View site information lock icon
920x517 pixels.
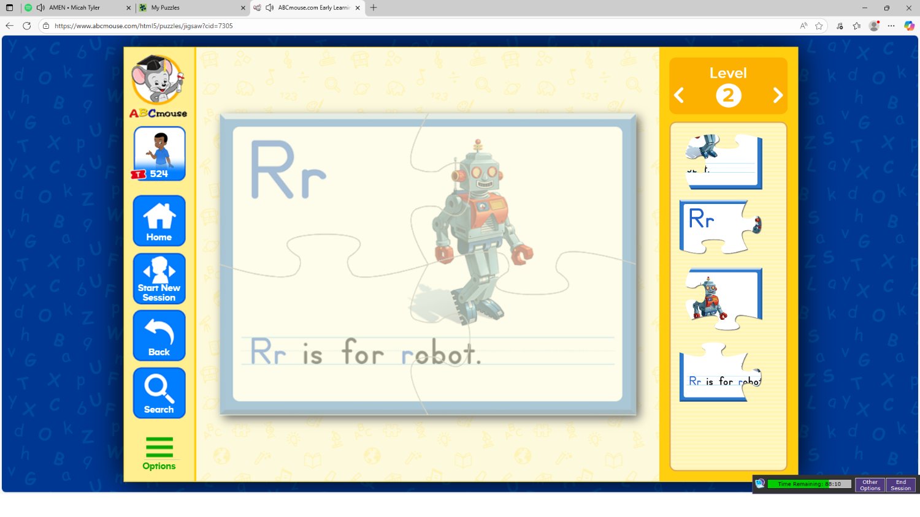[46, 26]
